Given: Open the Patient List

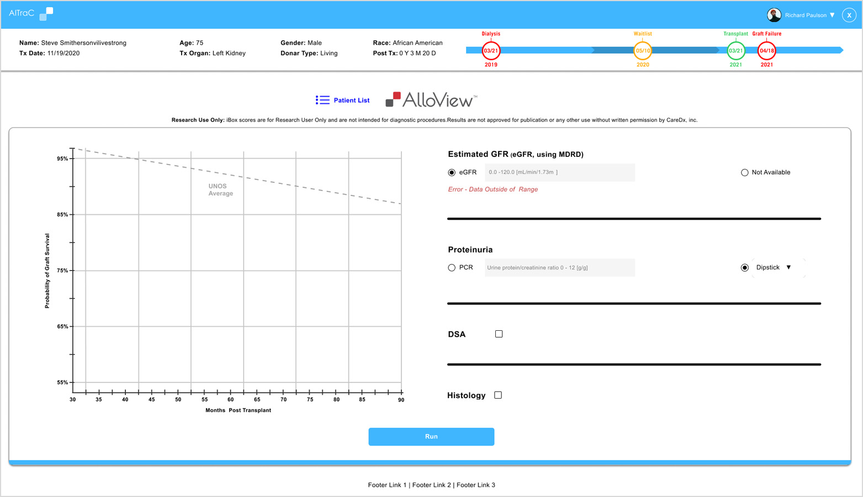Looking at the screenshot, I should coord(343,100).
